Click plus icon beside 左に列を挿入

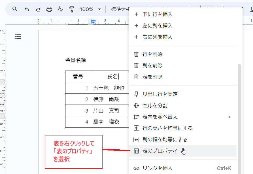point(136,26)
